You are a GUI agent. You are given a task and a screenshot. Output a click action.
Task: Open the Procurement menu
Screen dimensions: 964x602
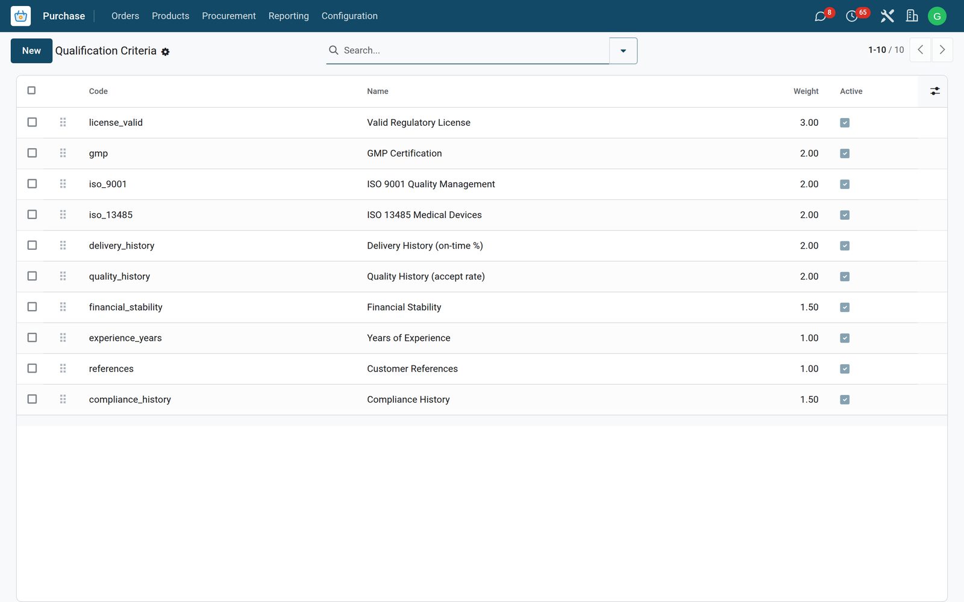pyautogui.click(x=228, y=16)
